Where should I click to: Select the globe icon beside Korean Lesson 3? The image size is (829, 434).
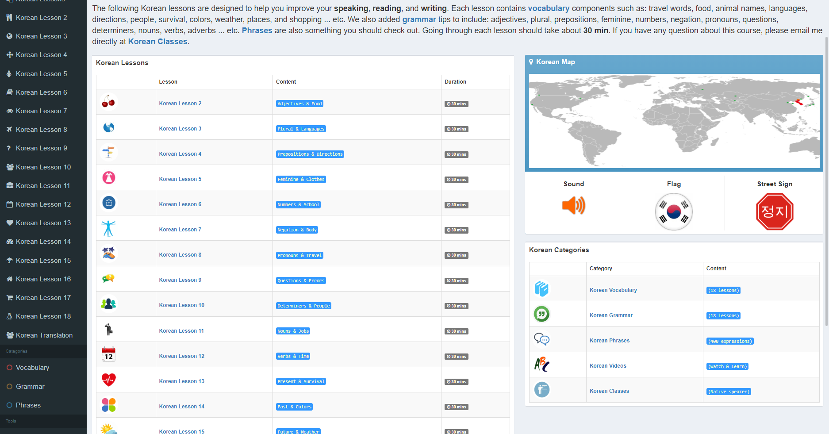[108, 127]
